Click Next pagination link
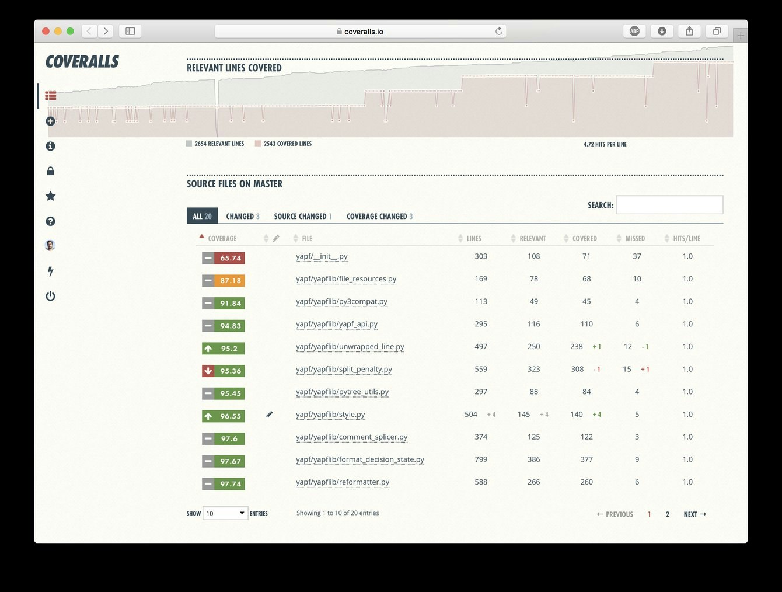 tap(694, 514)
